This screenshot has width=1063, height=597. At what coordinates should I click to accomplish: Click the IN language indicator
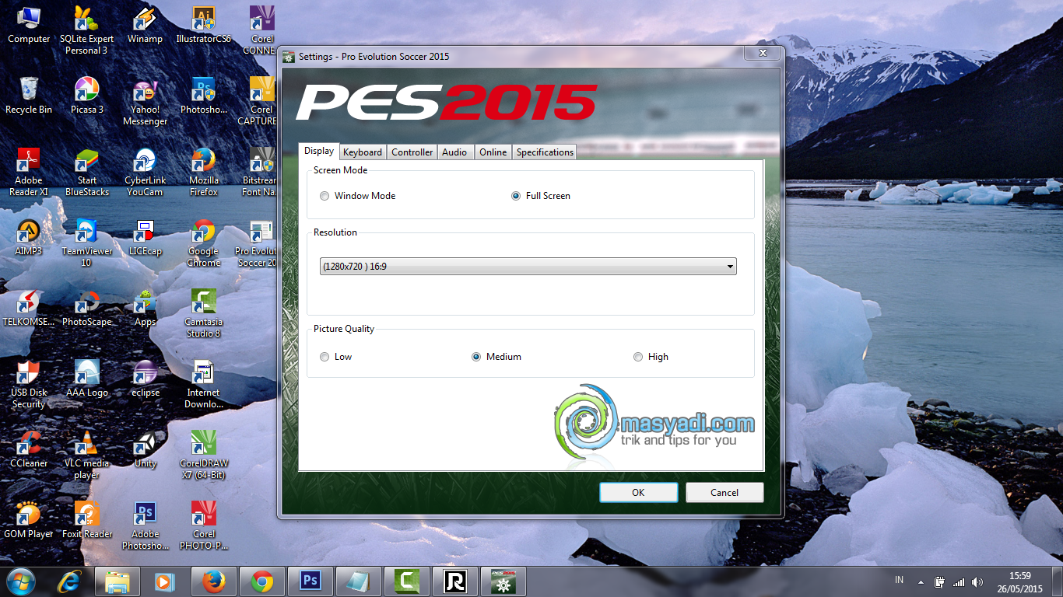point(900,580)
